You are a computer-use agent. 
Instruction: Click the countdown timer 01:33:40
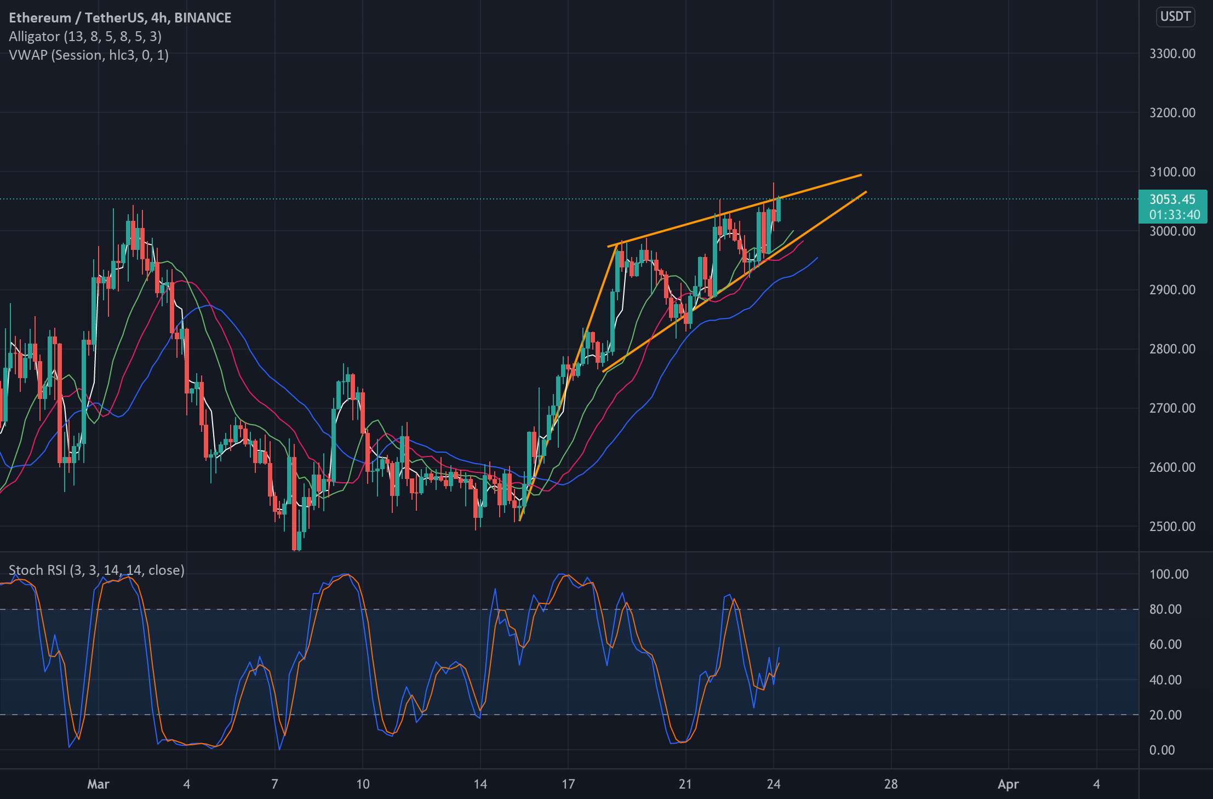(1175, 215)
